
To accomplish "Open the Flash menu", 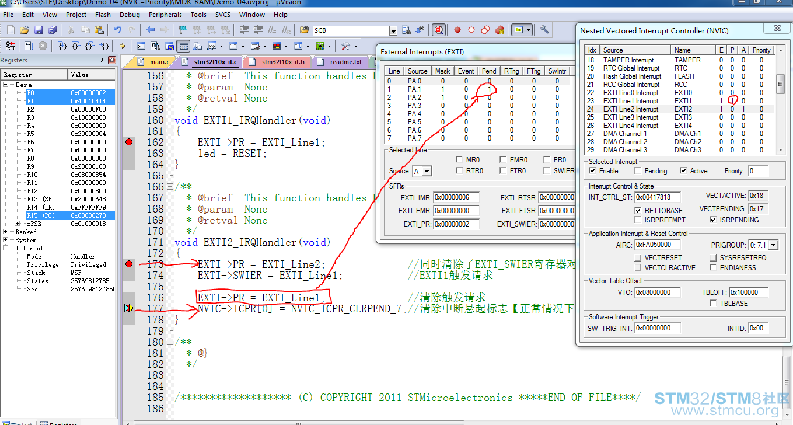I will click(103, 15).
